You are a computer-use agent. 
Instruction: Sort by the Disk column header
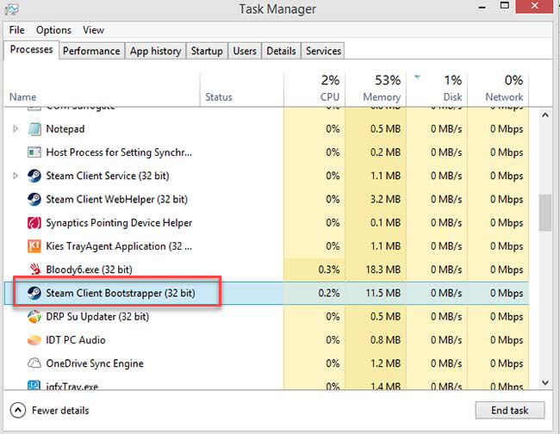pos(437,90)
